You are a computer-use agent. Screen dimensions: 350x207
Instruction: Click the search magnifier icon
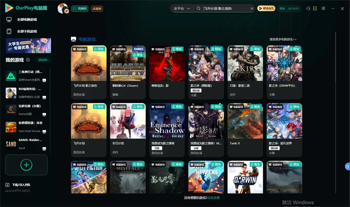[198, 8]
